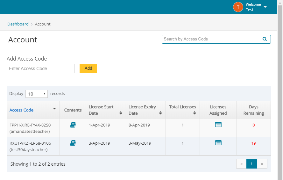The height and width of the screenshot is (180, 283).
Task: View licenses assigned for test30daysteacher row
Action: pos(218,143)
